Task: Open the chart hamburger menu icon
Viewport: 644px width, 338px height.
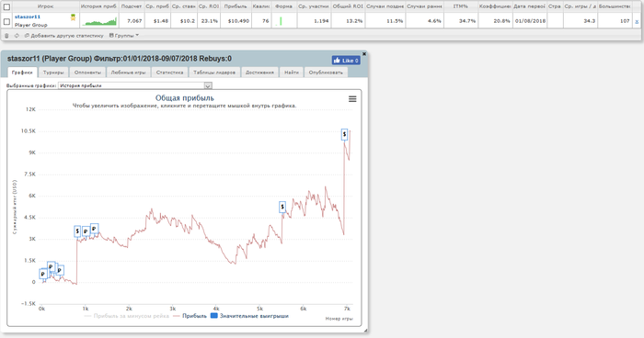Action: coord(352,99)
